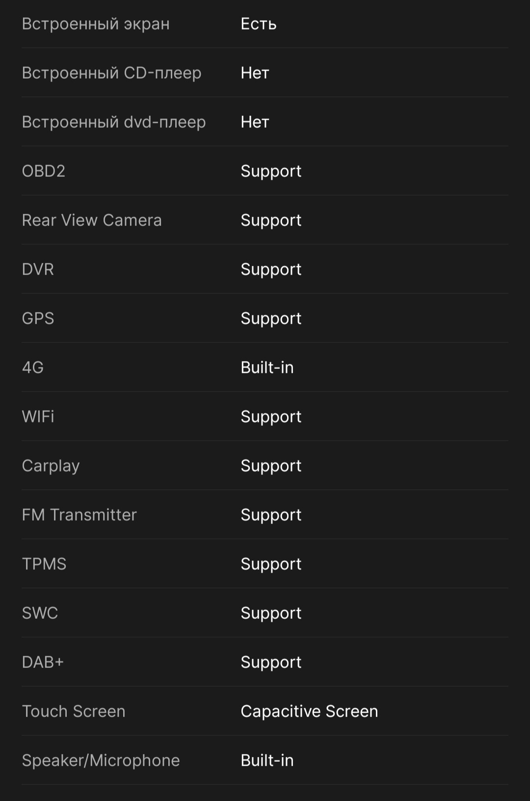Click the Capacitive Screen value
Viewport: 530px width, 801px height.
pyautogui.click(x=309, y=711)
